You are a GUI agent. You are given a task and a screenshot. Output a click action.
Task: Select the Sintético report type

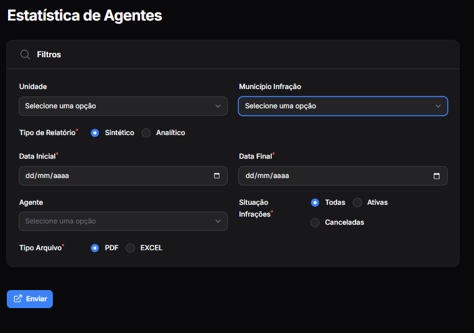click(x=95, y=133)
